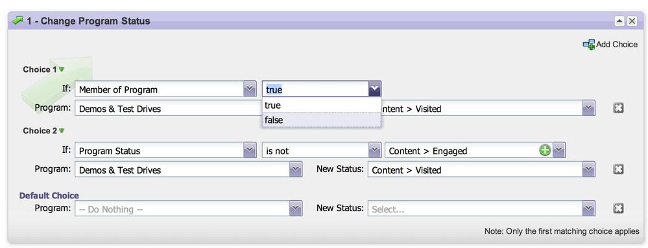Image resolution: width=648 pixels, height=248 pixels.
Task: Expand the Choice 2 green triangle
Action: [x=62, y=130]
